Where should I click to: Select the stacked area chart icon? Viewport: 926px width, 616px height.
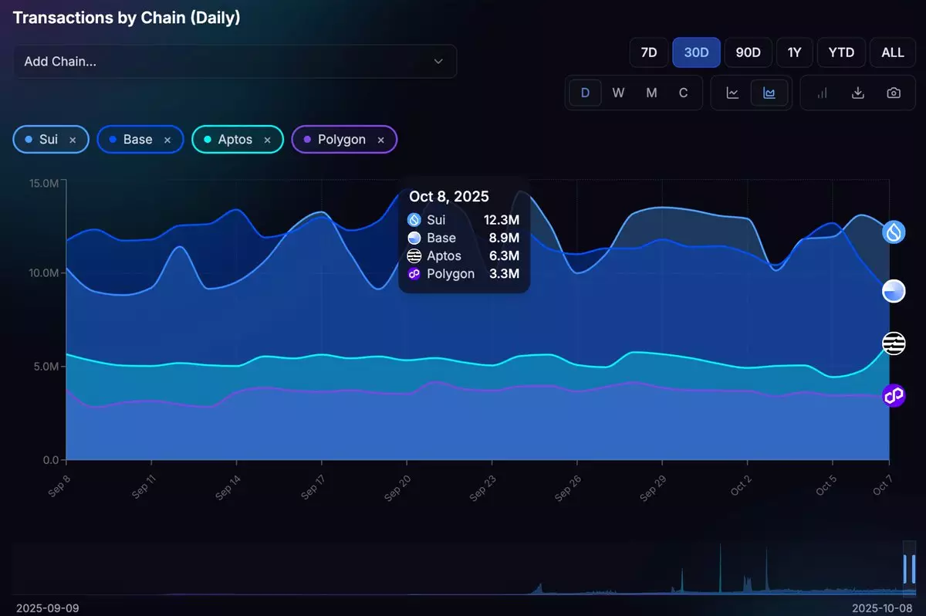coord(769,93)
